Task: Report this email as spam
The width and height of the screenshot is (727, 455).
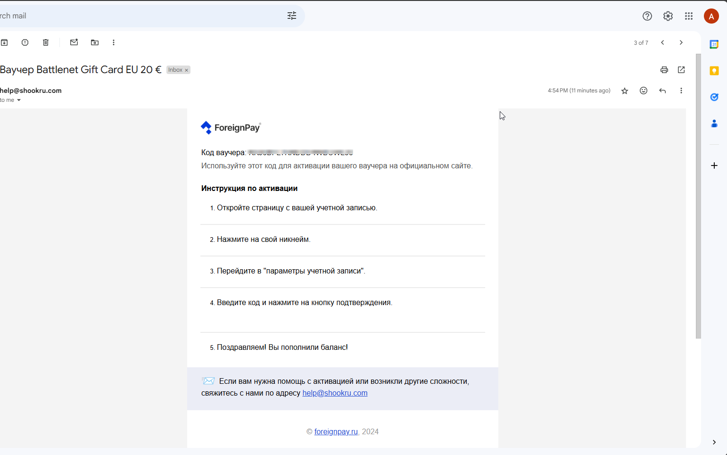Action: coord(25,42)
